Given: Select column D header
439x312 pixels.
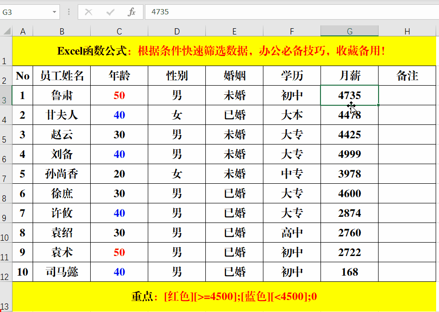Looking at the screenshot, I should (x=177, y=31).
